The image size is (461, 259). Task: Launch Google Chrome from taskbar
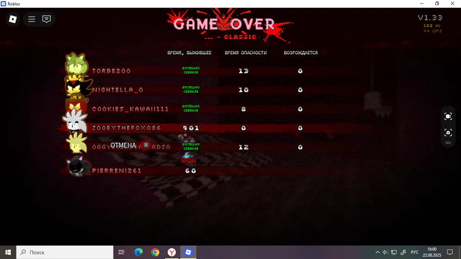[x=155, y=252]
